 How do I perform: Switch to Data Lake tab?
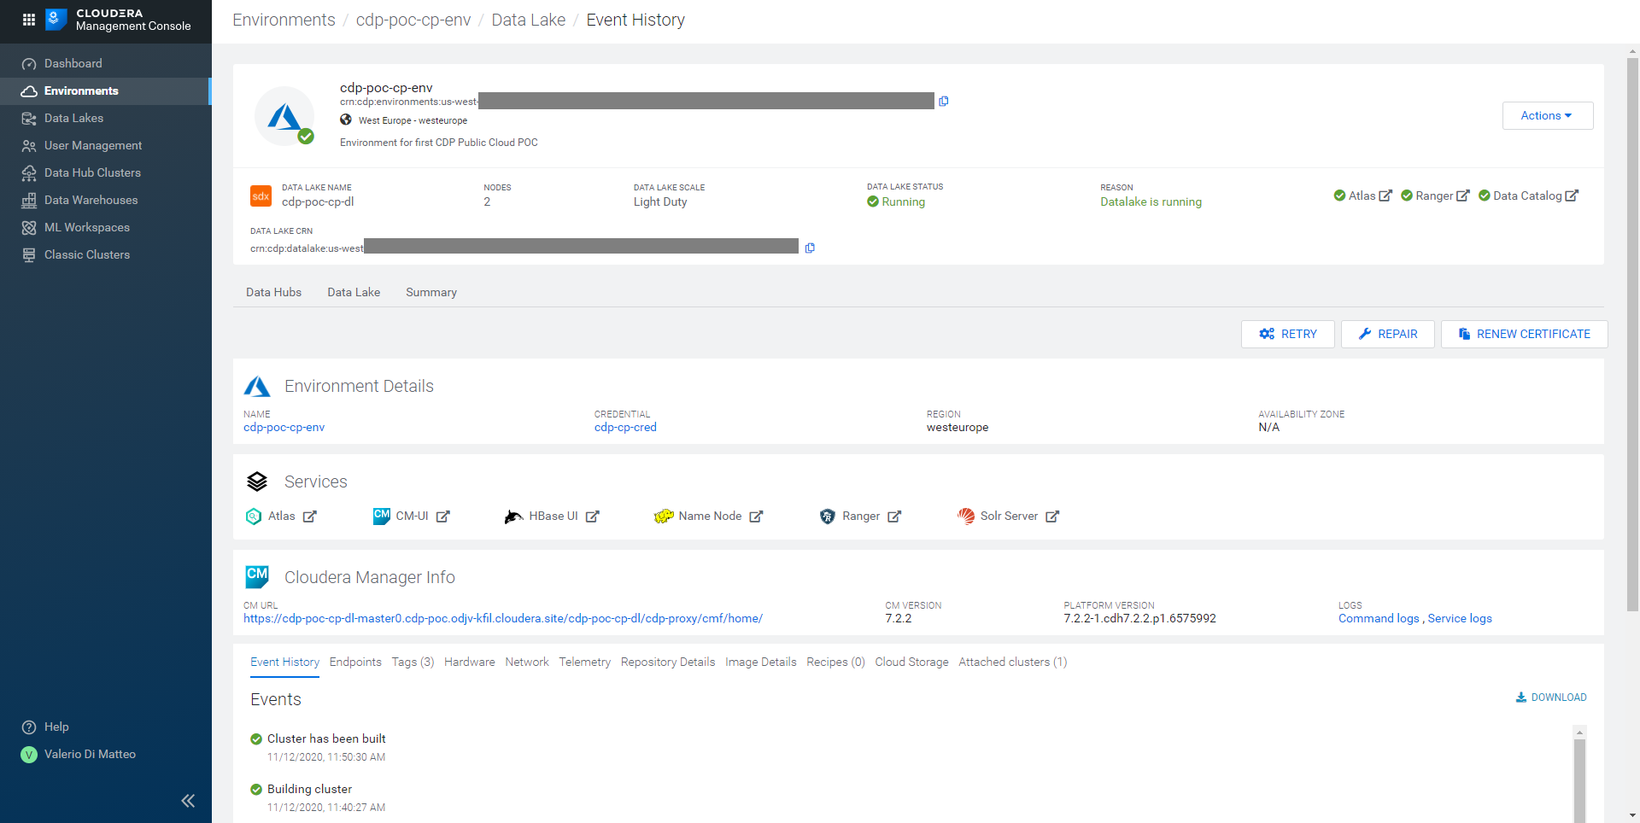tap(354, 292)
